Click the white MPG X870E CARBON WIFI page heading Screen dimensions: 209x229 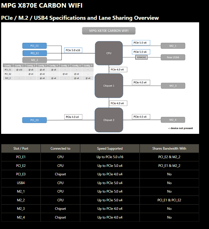42,5
